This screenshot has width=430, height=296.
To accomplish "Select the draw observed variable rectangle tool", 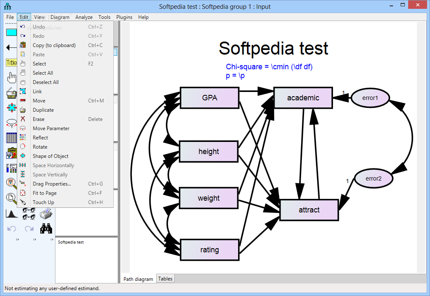I will (x=11, y=32).
